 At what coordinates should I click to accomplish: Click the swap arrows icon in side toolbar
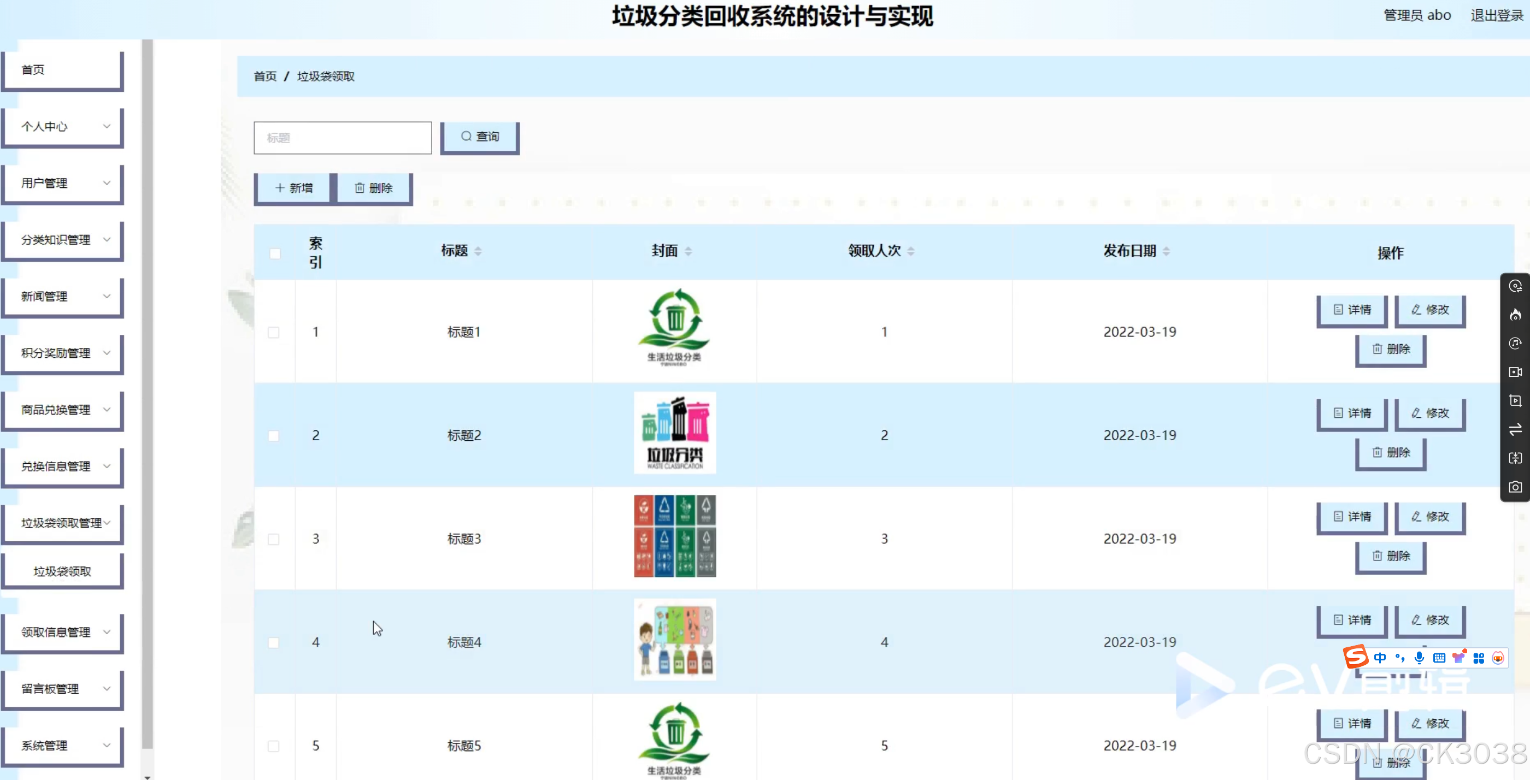coord(1515,429)
